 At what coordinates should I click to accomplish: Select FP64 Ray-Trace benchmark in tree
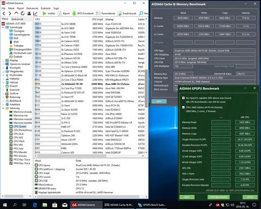(22, 163)
